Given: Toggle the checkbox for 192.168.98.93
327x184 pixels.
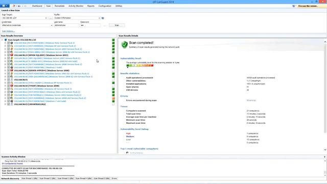Looking at the screenshot, I should point(9,104).
